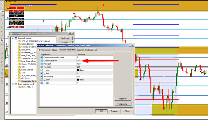Image resolution: width=208 pixels, height=120 pixels.
Task: Click the 'Отмена' cancel button
Action: pyautogui.click(x=114, y=111)
